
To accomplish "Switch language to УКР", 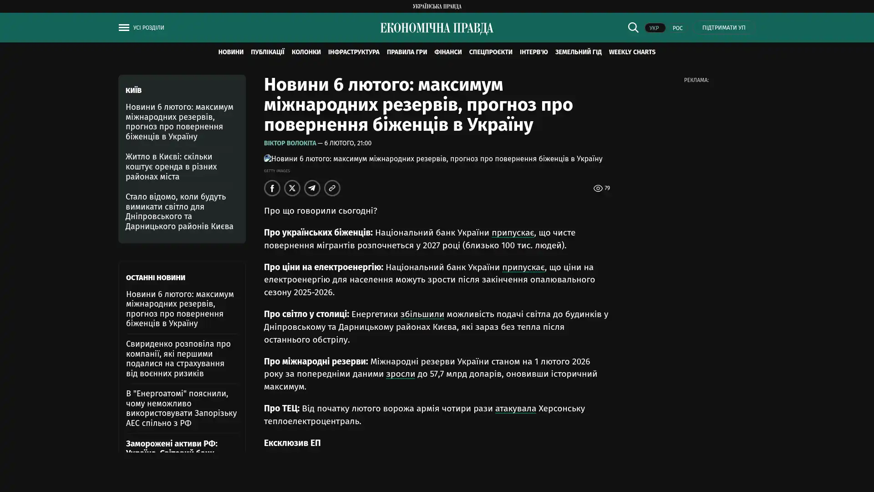I will tap(654, 28).
